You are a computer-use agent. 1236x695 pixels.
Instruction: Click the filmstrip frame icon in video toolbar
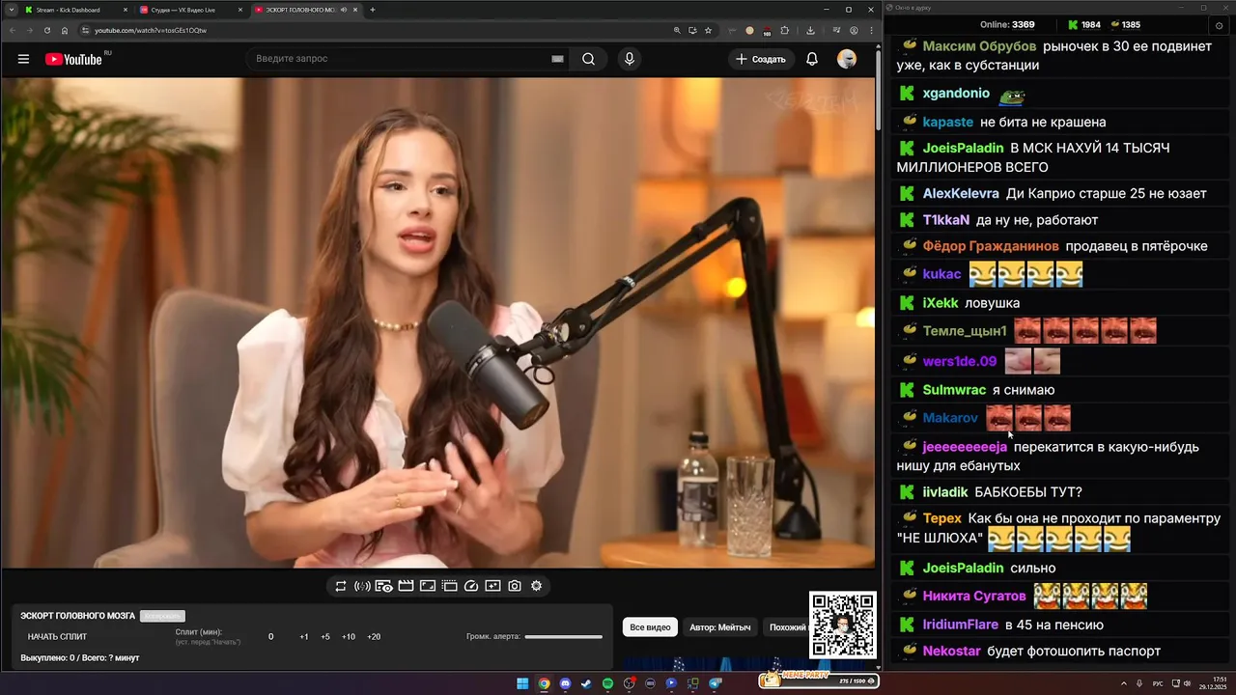pos(449,586)
